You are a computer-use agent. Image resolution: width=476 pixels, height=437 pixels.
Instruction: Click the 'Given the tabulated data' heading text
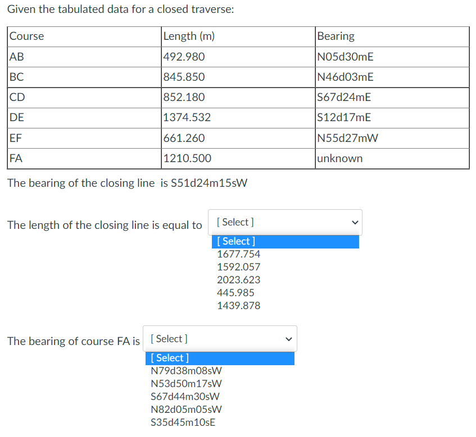click(120, 10)
